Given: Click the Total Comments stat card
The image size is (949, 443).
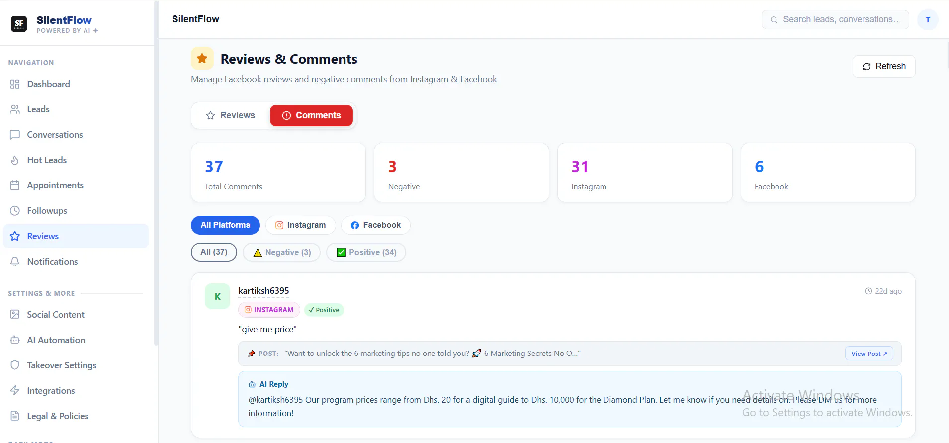Looking at the screenshot, I should [x=278, y=173].
